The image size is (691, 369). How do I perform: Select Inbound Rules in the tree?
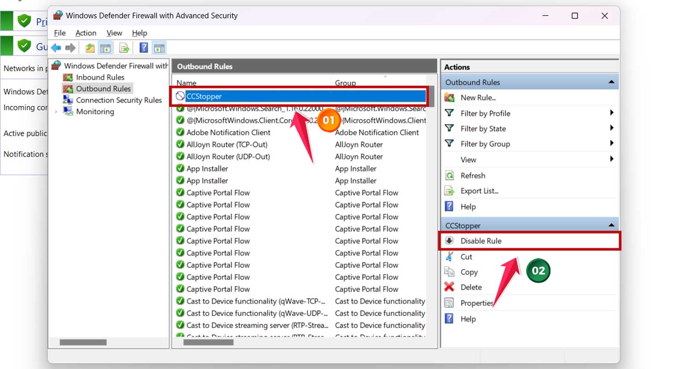100,77
